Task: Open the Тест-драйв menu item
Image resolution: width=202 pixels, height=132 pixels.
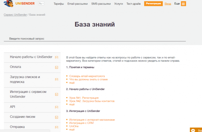Action: pos(133,4)
